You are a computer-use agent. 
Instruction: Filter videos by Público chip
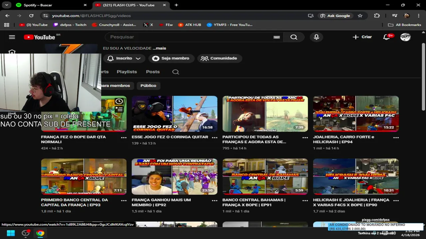148,86
